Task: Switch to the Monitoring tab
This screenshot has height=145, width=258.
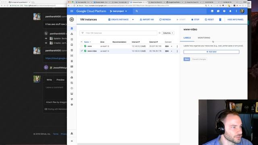Action: tap(204, 38)
